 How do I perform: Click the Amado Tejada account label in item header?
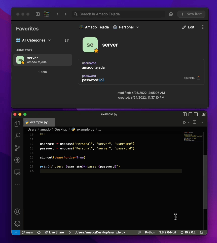[x=94, y=27]
